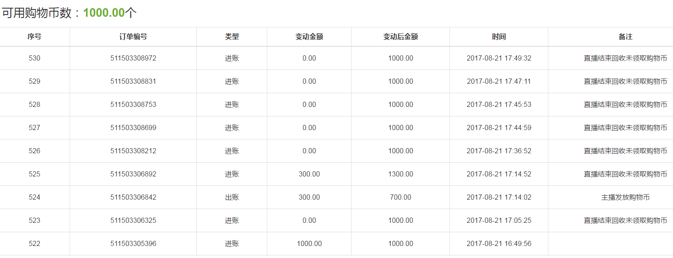Select order number 511503308972
Screen dimensions: 673x258
tap(133, 58)
